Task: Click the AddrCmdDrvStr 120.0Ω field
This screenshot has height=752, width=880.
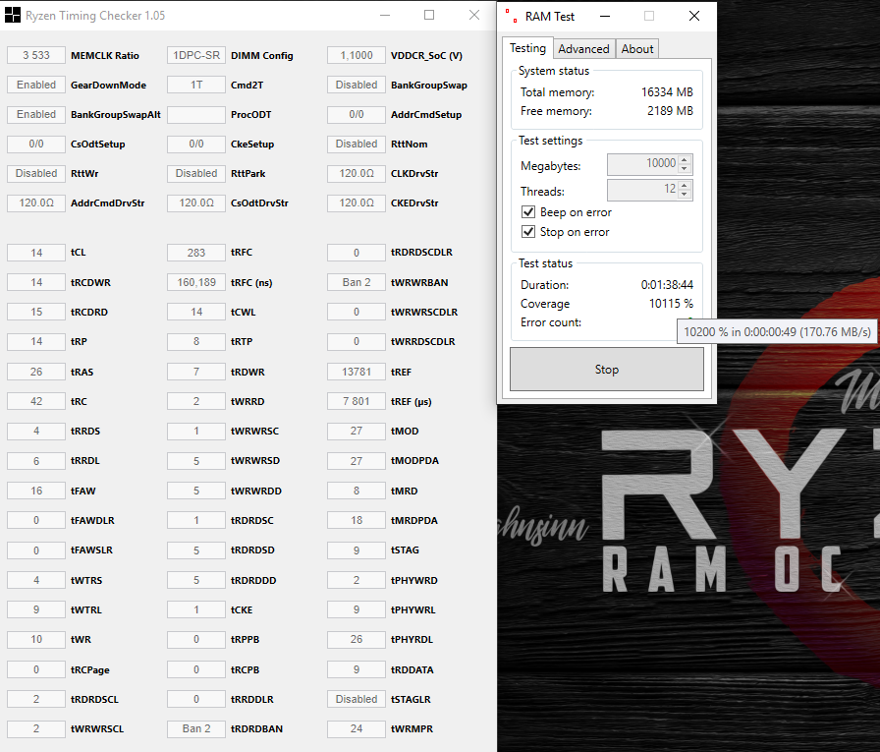Action: [36, 202]
